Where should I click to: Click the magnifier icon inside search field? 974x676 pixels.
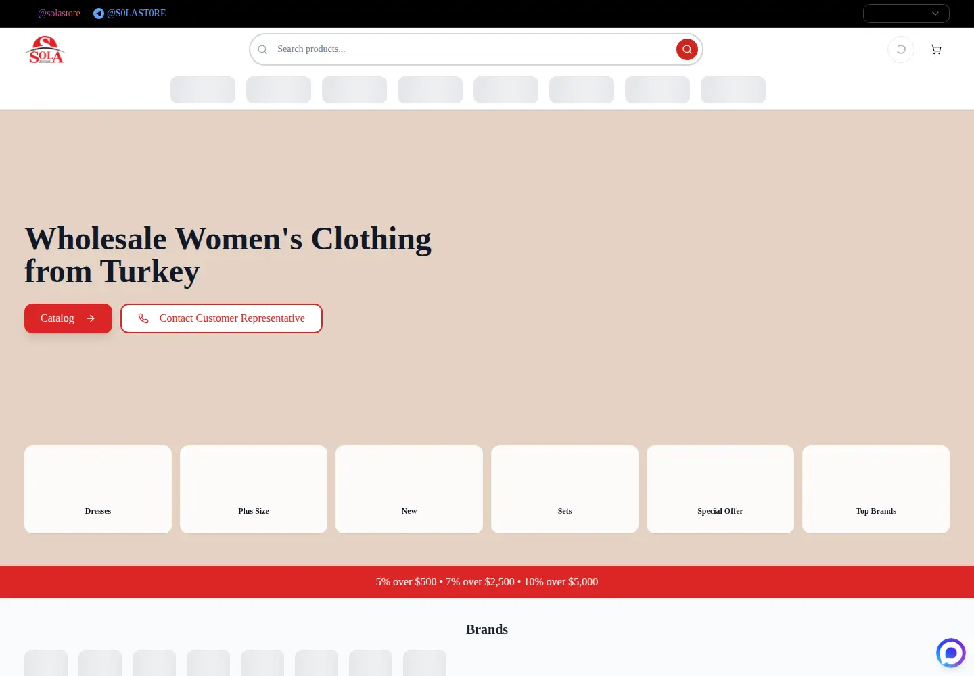tap(262, 49)
